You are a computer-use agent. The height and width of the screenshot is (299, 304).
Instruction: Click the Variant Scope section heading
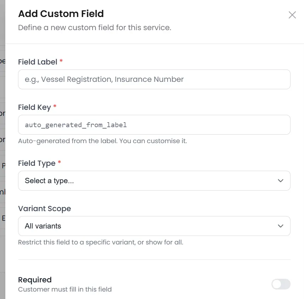44,208
